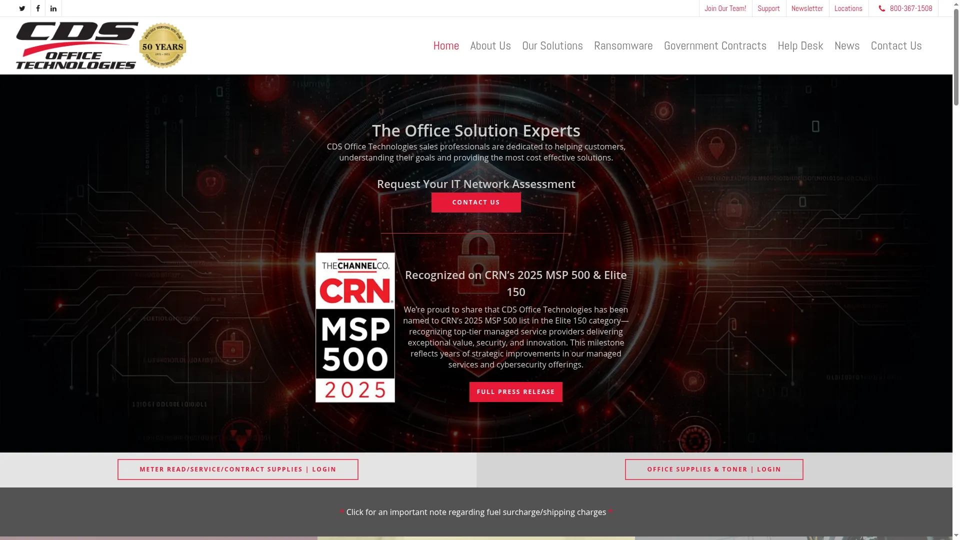
Task: Click the 800-367-1508 phone number
Action: click(x=911, y=8)
